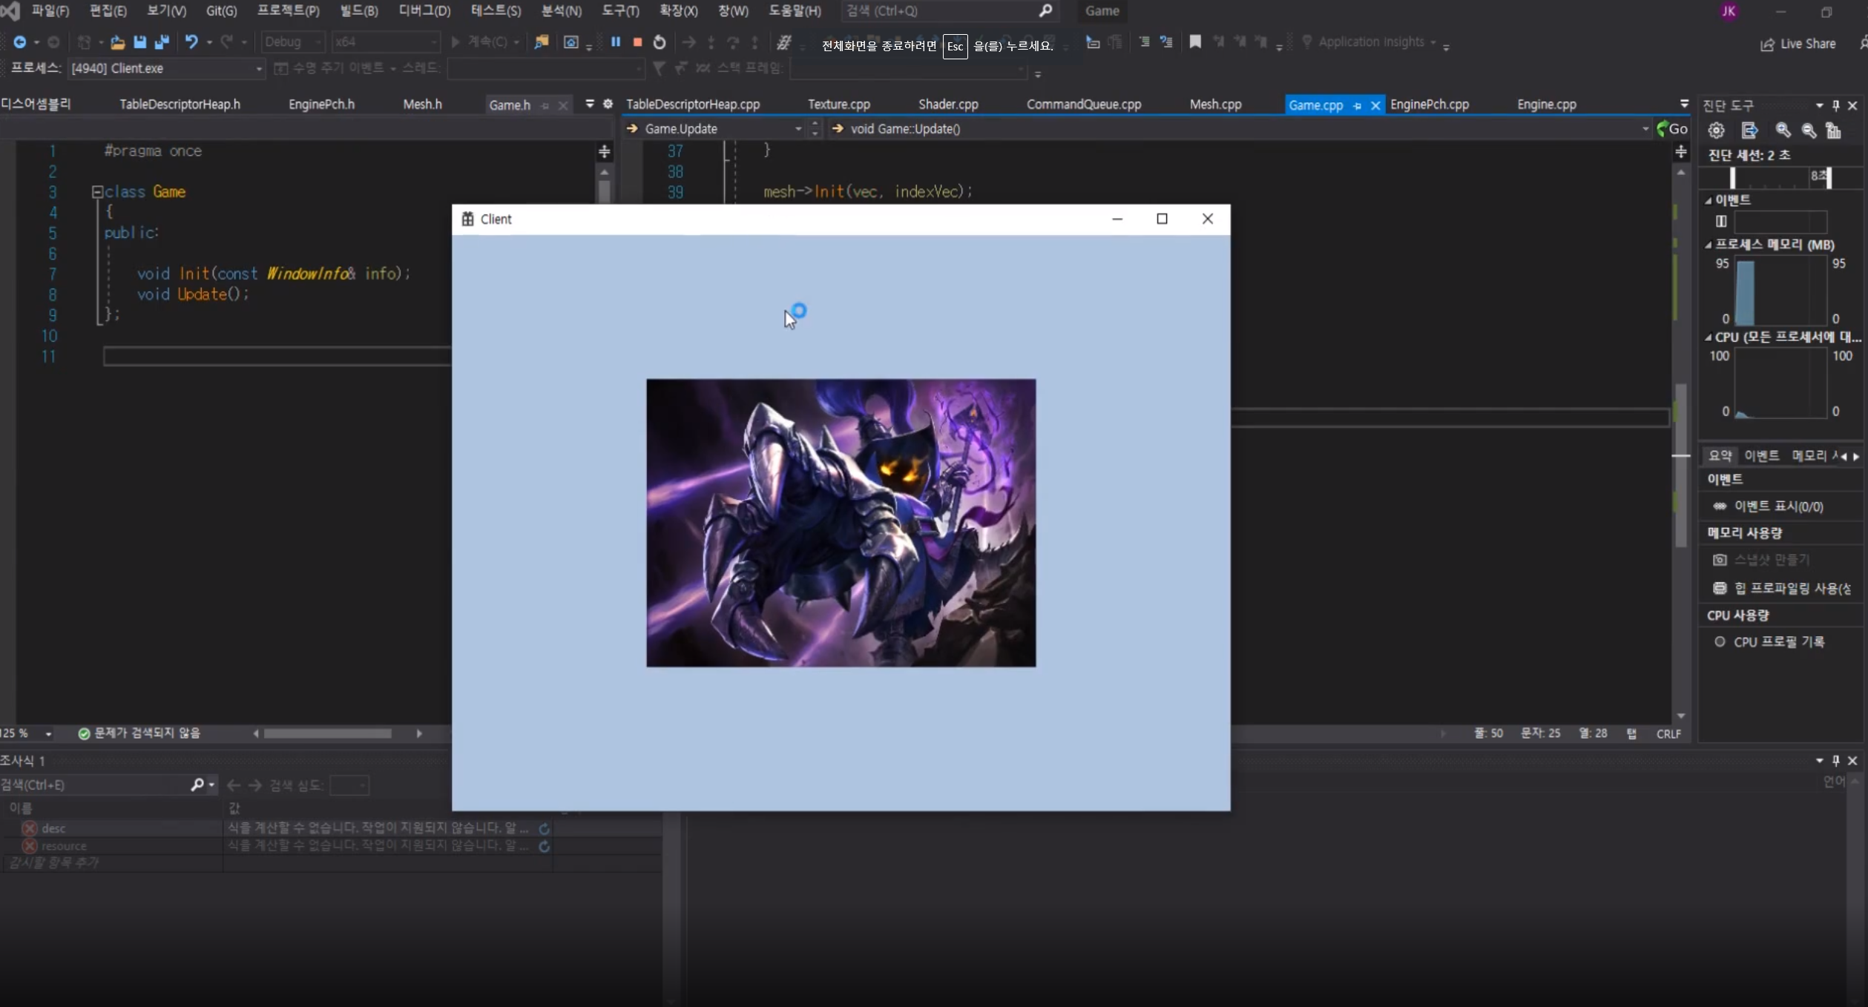1868x1007 pixels.
Task: Click the Find in Files folder-search icon
Action: pyautogui.click(x=542, y=42)
